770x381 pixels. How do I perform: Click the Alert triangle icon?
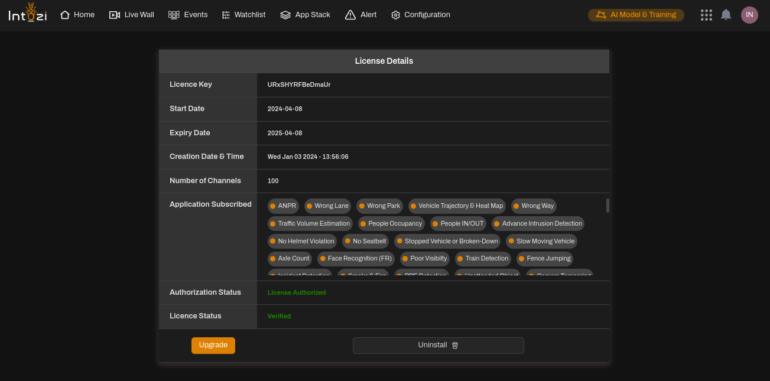click(x=350, y=15)
